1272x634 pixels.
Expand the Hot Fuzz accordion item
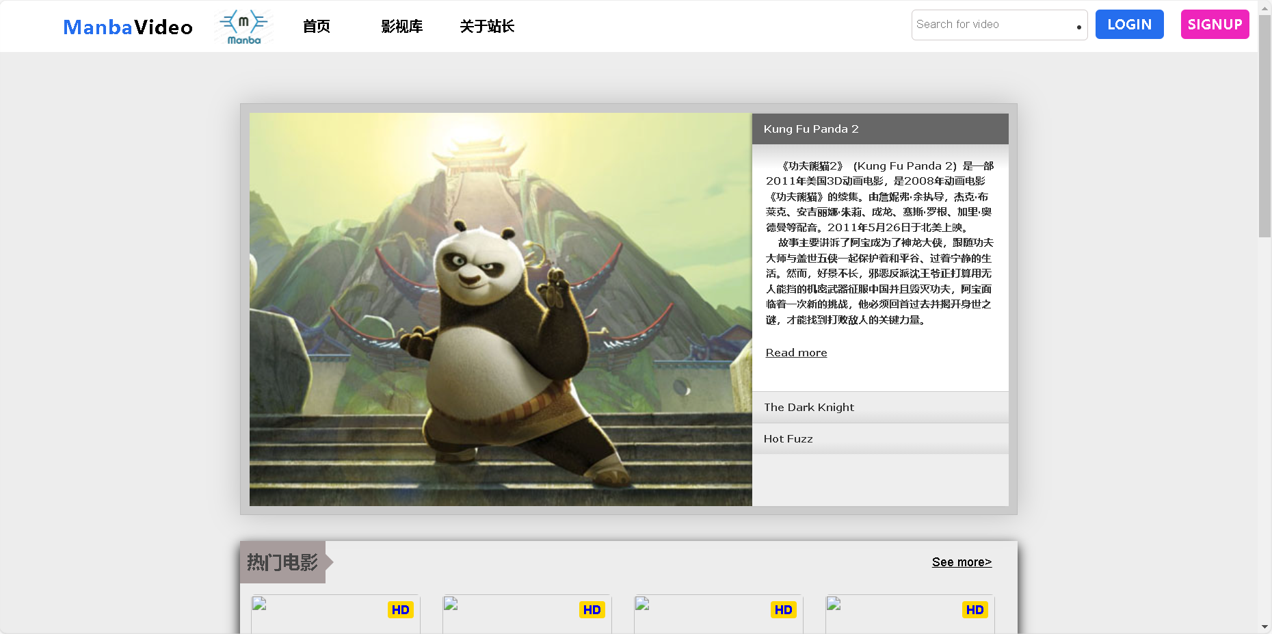(880, 438)
